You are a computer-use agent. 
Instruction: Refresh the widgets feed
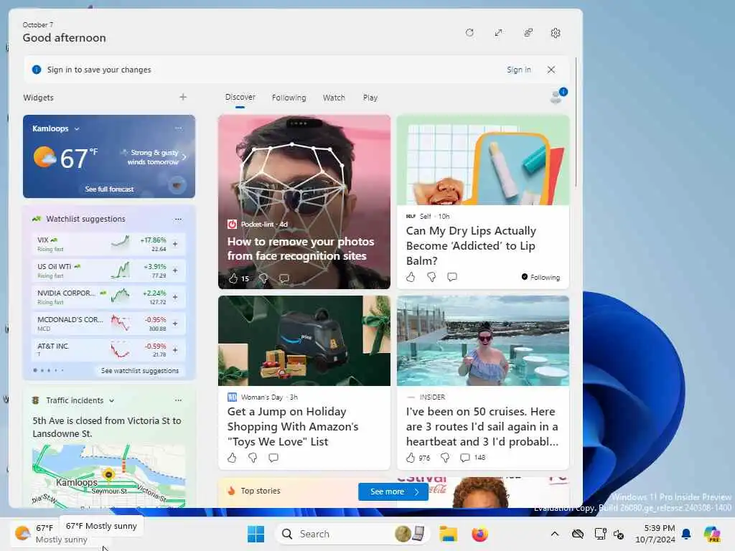pyautogui.click(x=469, y=33)
